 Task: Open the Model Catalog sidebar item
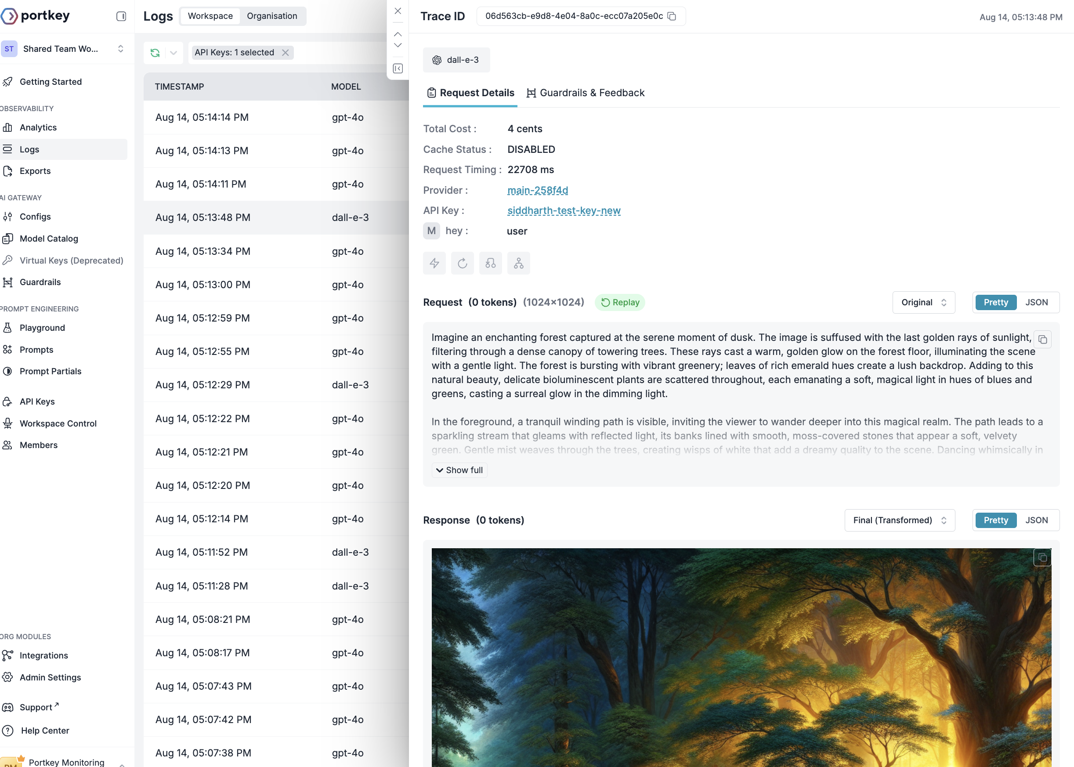[49, 239]
